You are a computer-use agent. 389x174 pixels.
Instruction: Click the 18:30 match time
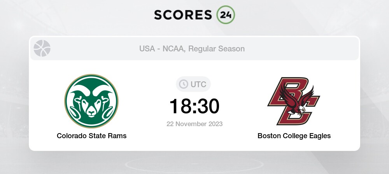194,106
